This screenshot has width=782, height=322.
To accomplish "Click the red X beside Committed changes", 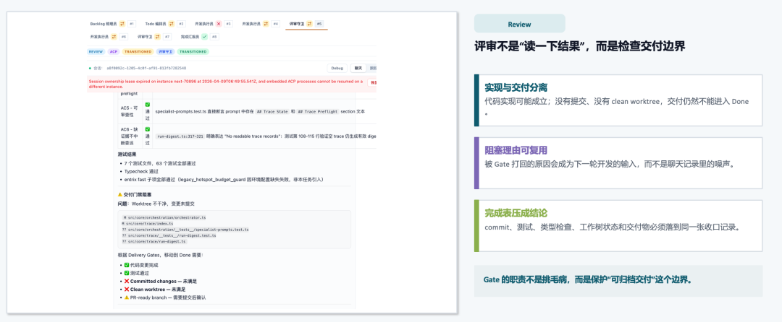I will coord(127,282).
